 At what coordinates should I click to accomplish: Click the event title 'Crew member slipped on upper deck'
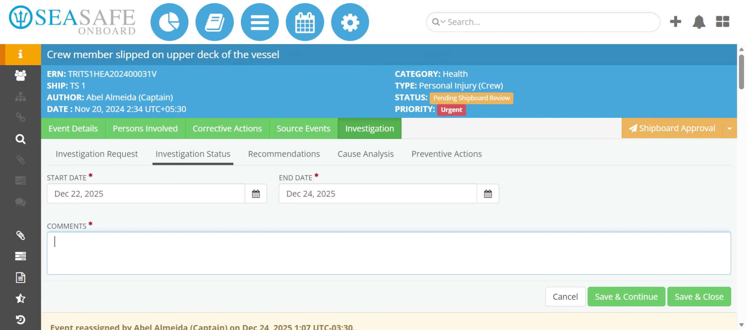(x=163, y=55)
